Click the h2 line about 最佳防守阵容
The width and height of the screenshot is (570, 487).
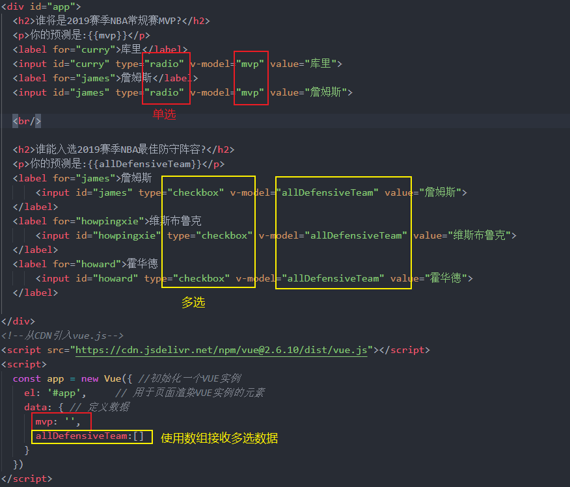click(x=124, y=150)
